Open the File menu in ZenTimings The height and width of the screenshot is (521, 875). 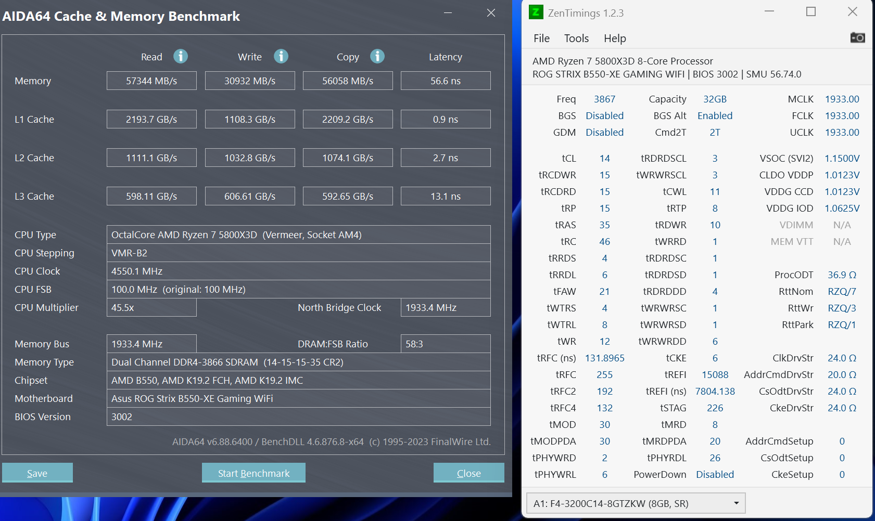pyautogui.click(x=541, y=38)
